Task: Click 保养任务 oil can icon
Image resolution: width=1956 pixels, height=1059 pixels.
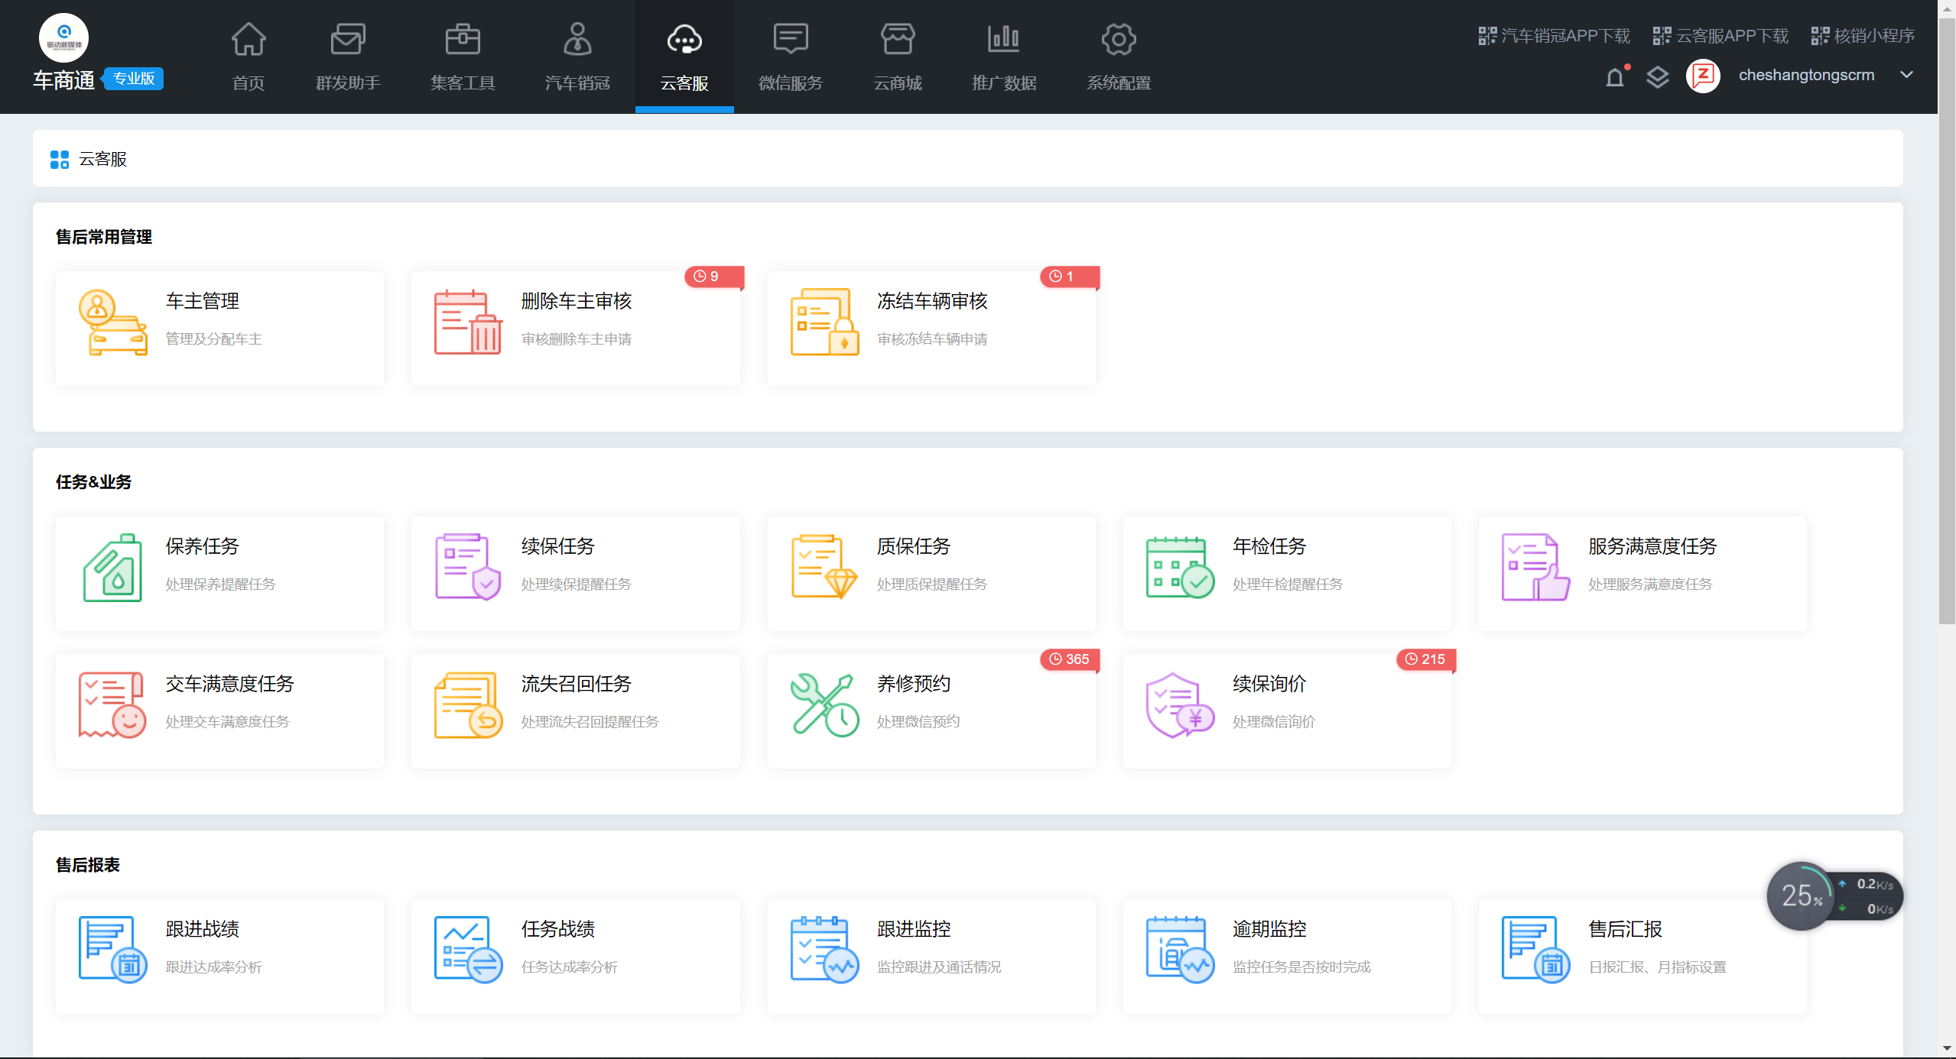Action: pos(112,568)
